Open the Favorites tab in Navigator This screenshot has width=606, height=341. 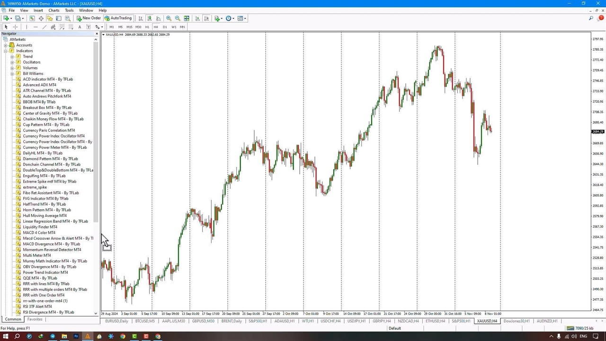(x=35, y=319)
